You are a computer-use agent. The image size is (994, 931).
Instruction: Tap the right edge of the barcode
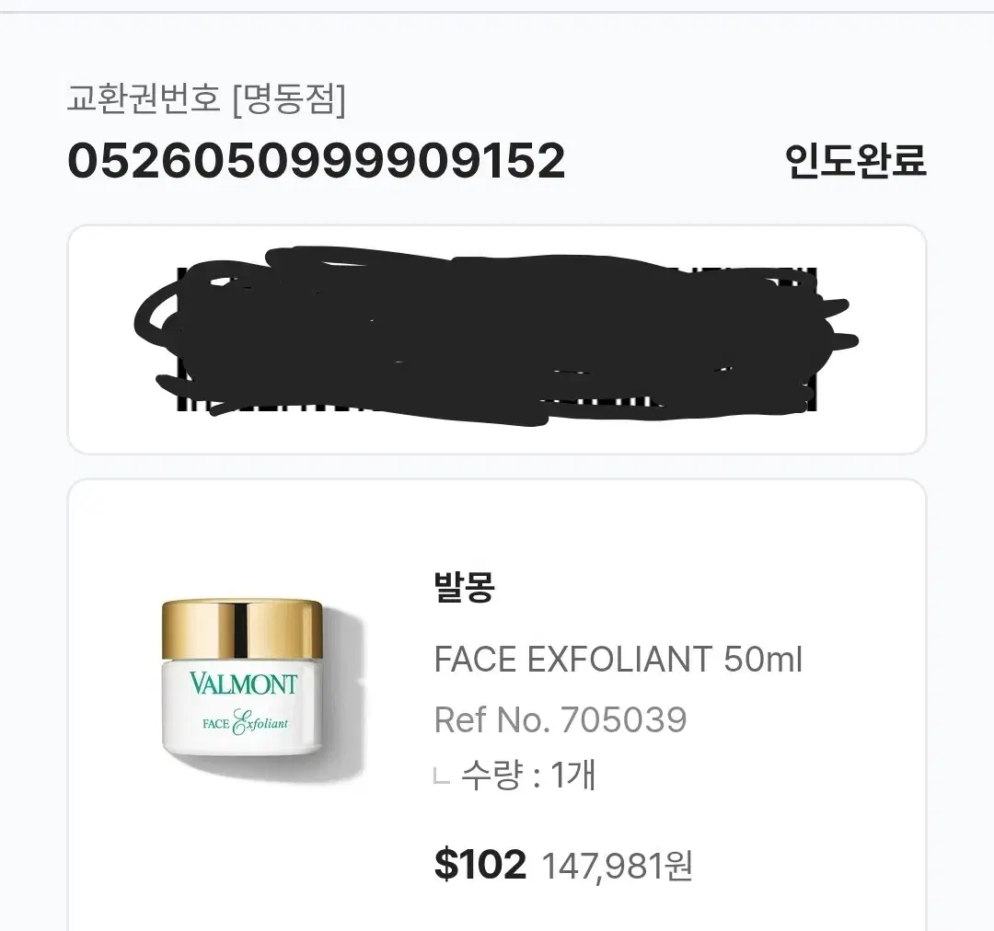812,339
